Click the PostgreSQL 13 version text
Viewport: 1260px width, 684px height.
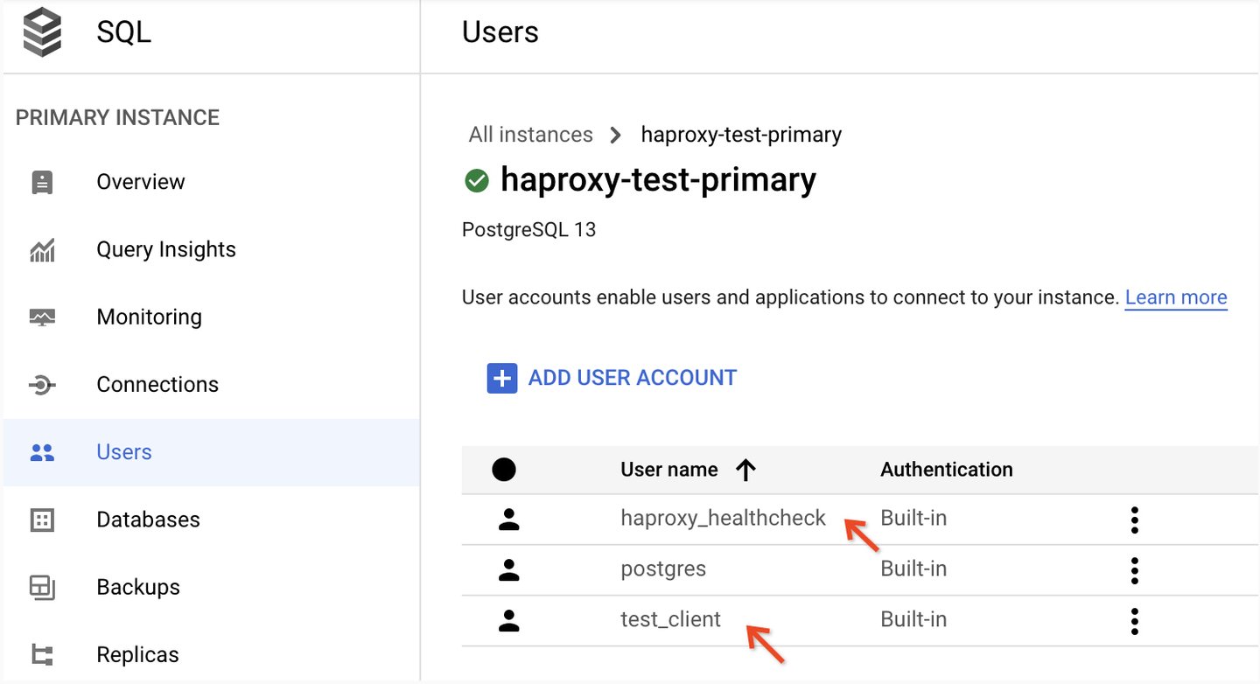click(x=528, y=230)
